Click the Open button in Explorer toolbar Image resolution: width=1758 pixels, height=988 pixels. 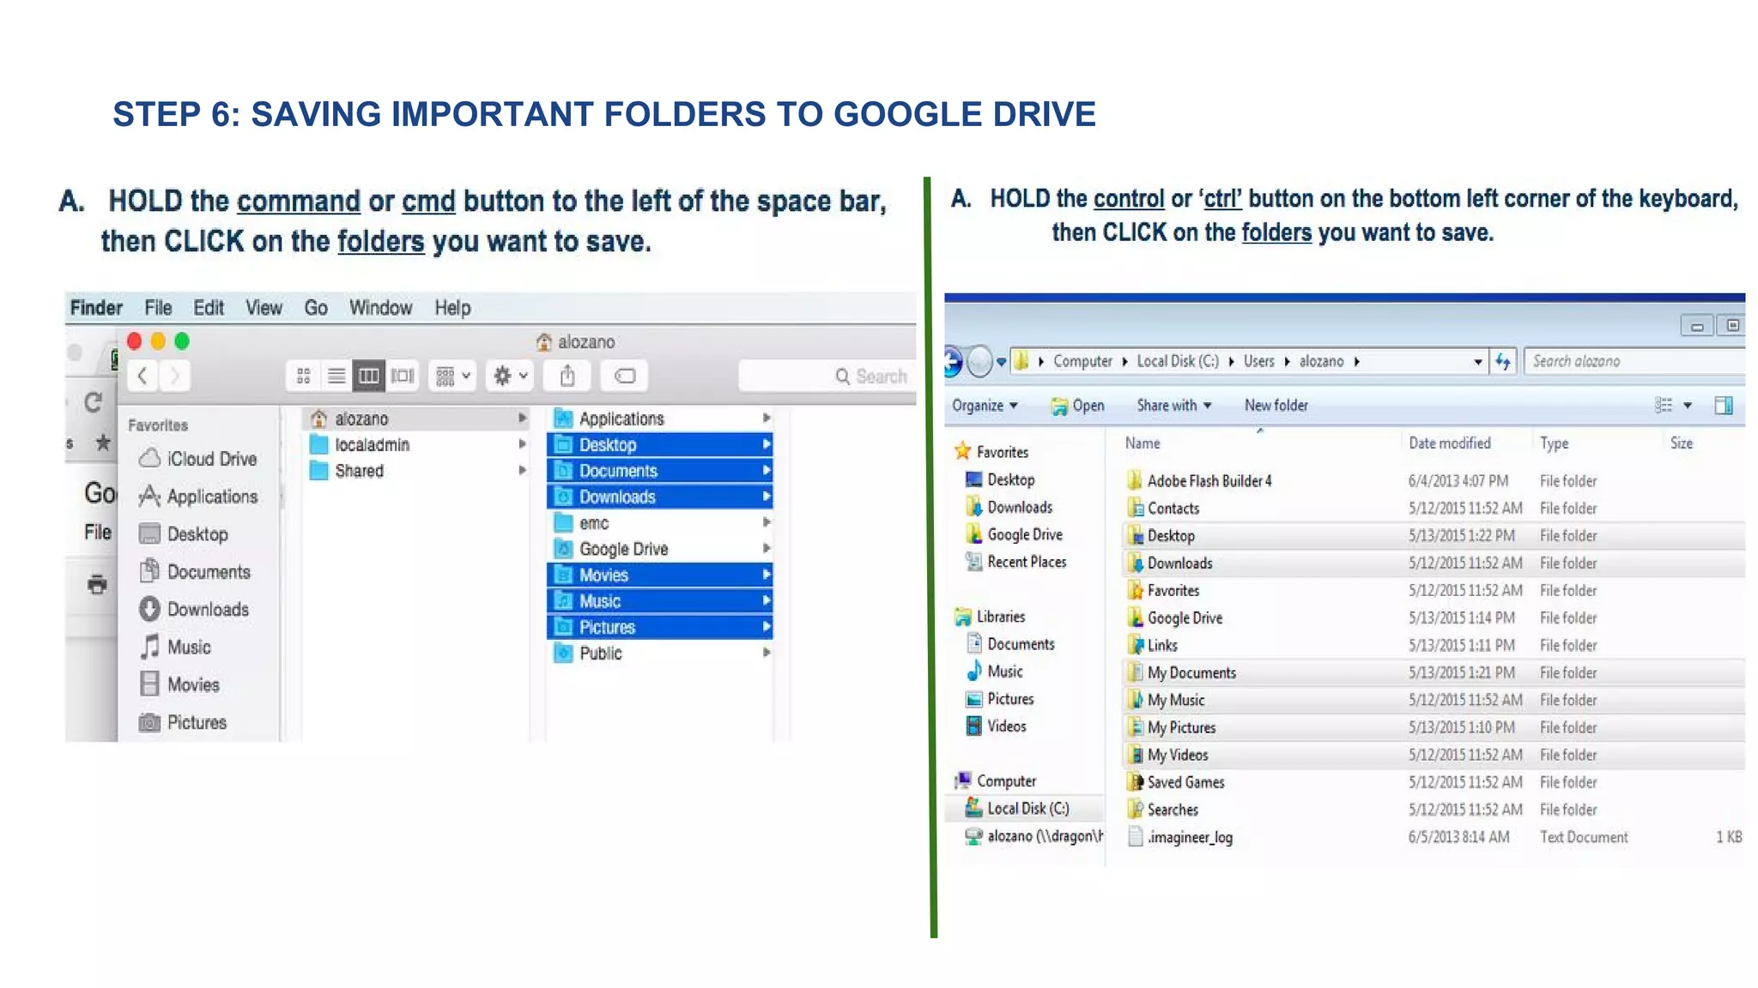pyautogui.click(x=1078, y=406)
